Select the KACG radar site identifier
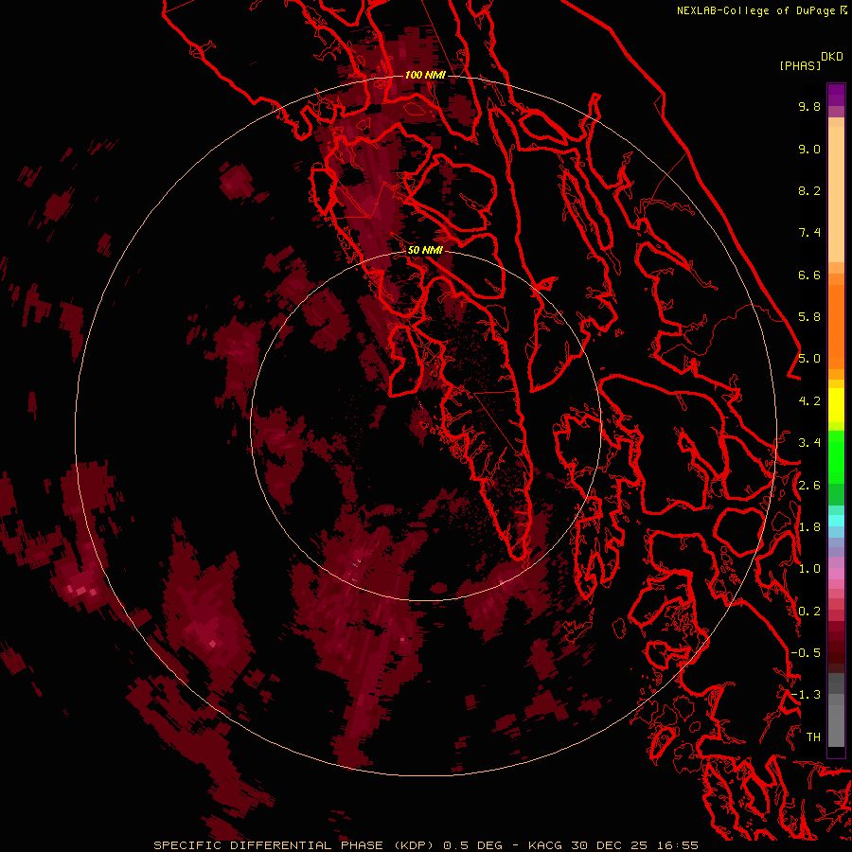 pyautogui.click(x=545, y=845)
